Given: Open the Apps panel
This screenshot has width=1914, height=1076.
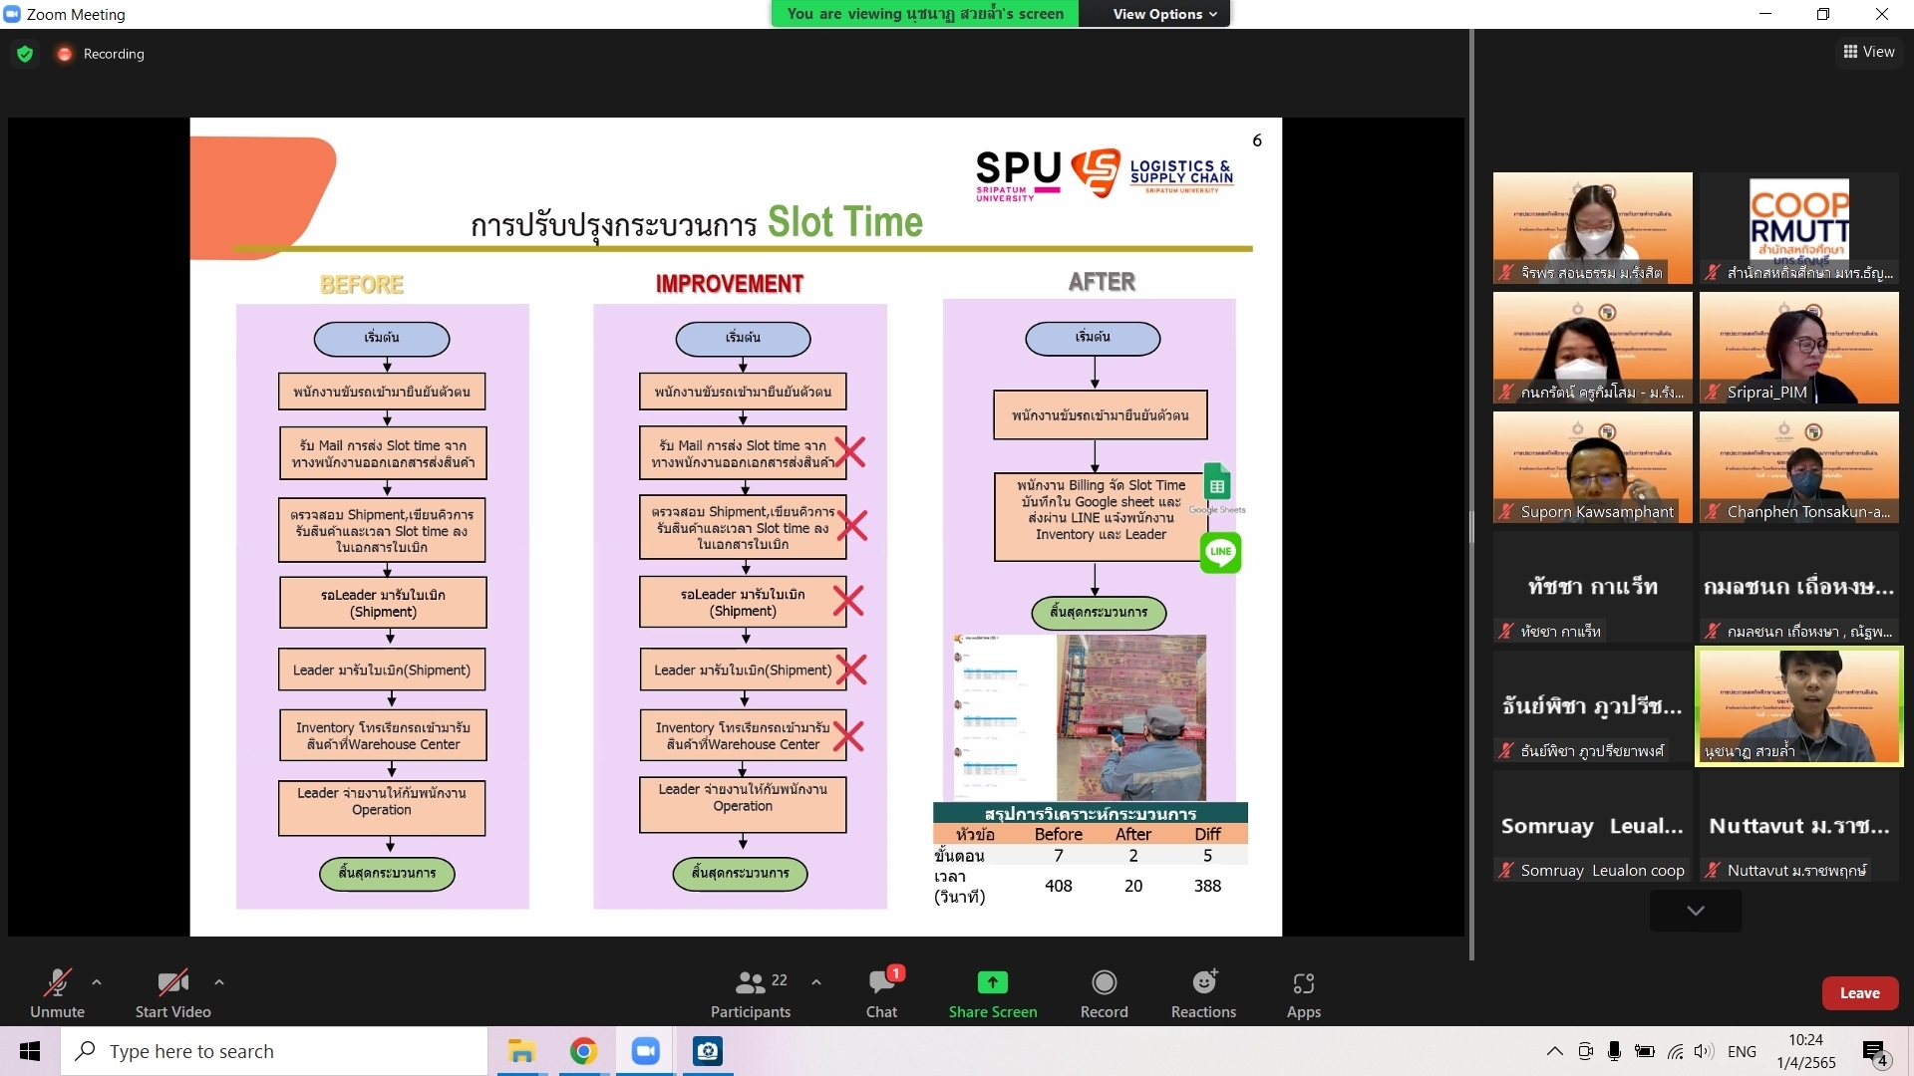Looking at the screenshot, I should [x=1304, y=993].
